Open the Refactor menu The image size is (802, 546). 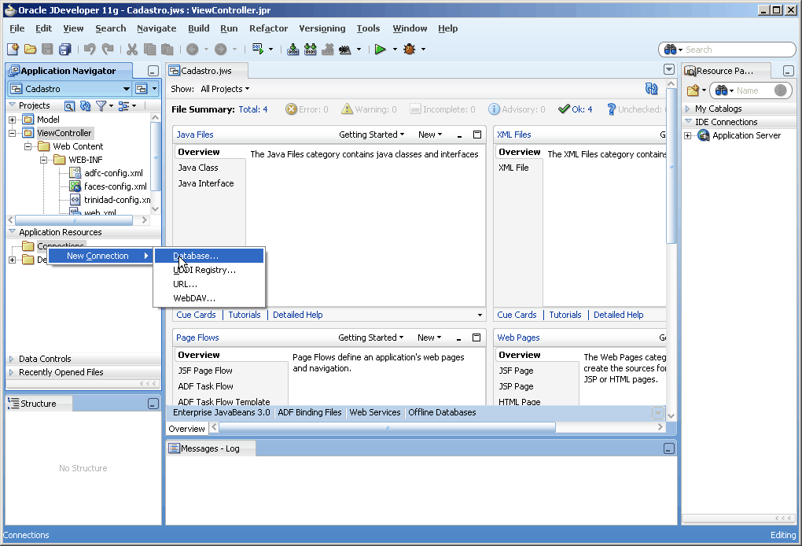(x=268, y=28)
